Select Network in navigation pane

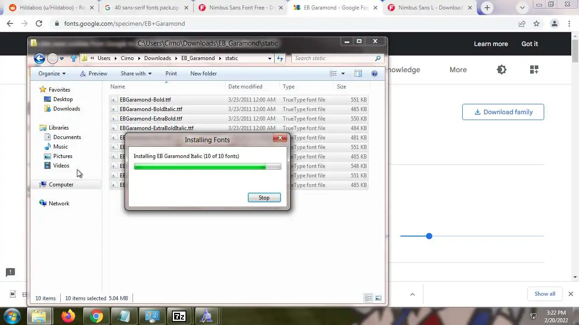click(x=59, y=204)
